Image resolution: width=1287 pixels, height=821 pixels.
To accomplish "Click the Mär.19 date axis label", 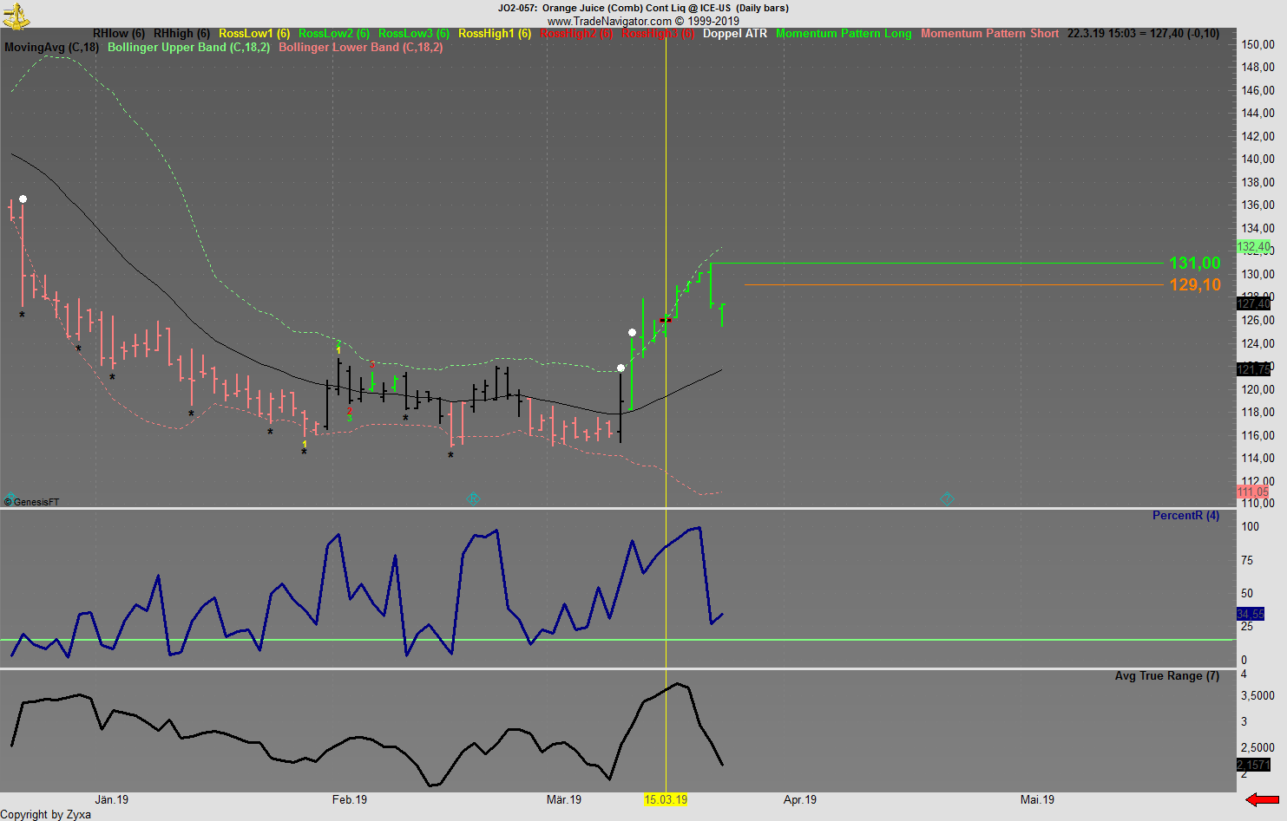I will pyautogui.click(x=564, y=799).
